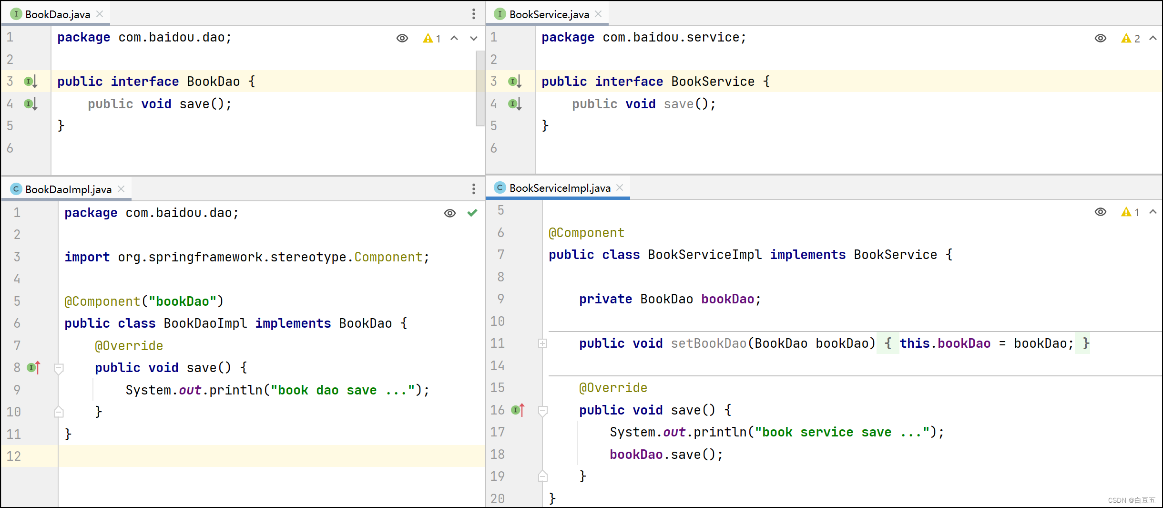This screenshot has width=1163, height=508.
Task: Collapse the save() method in BookDaoImpl at line 8
Action: click(x=59, y=368)
